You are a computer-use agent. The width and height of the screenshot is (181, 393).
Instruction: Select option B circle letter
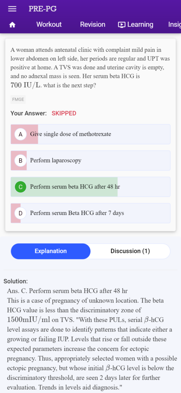[21, 160]
